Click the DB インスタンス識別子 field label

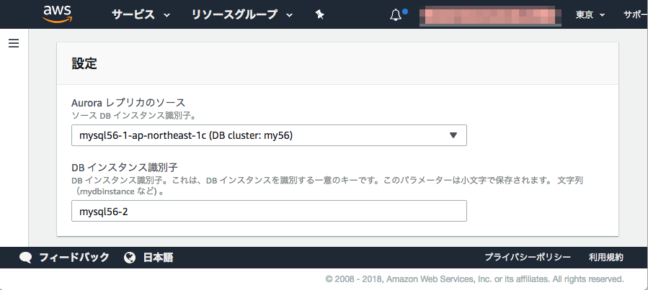coord(125,168)
